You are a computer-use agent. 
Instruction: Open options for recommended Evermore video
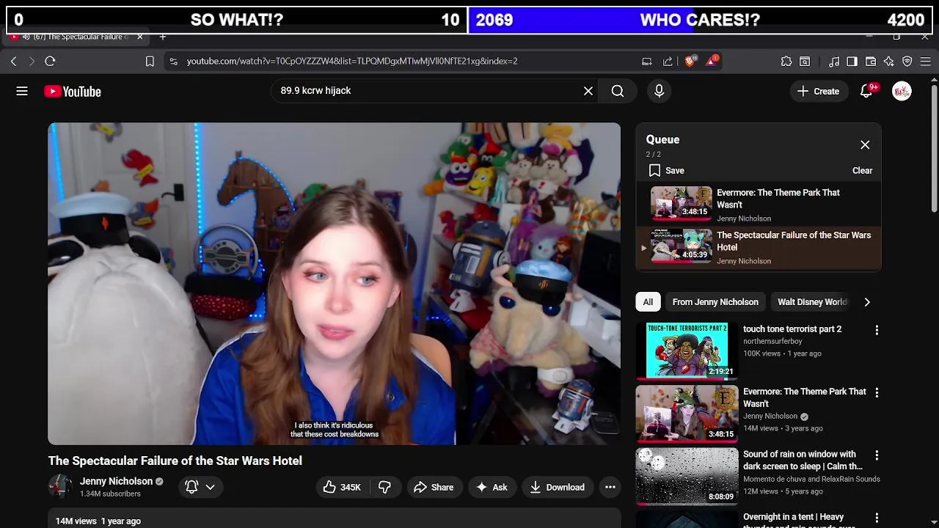coord(877,393)
